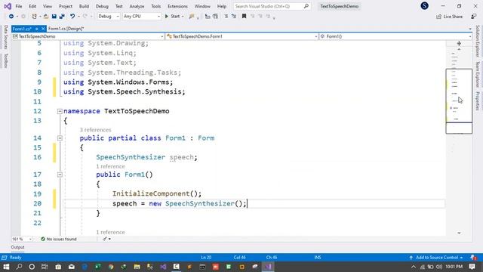Click the search magnifier icon in the title bar

pos(306,6)
